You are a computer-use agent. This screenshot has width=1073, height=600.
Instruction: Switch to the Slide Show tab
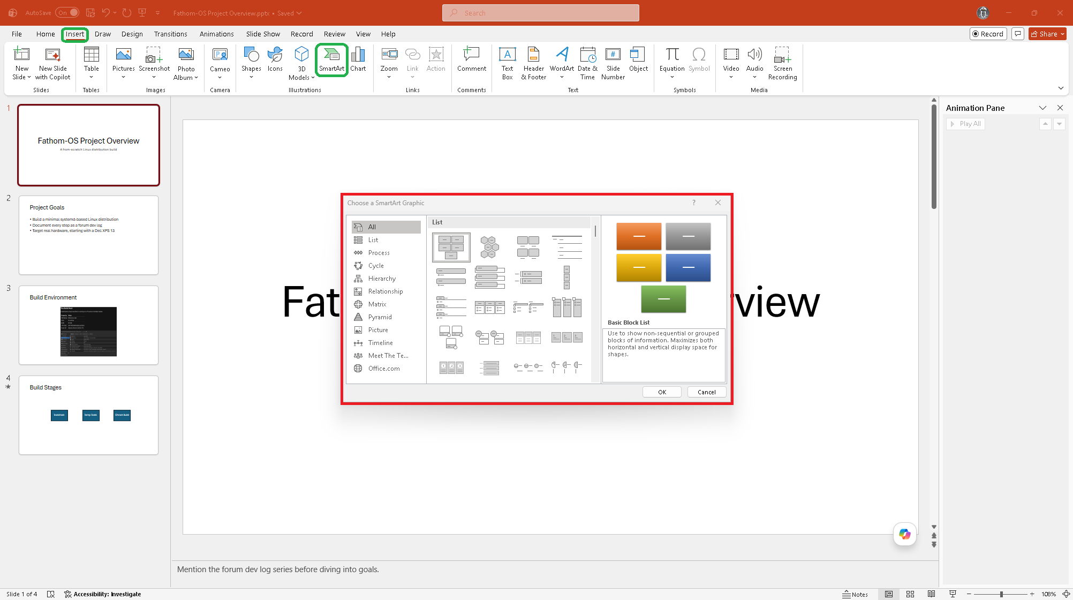coord(263,34)
